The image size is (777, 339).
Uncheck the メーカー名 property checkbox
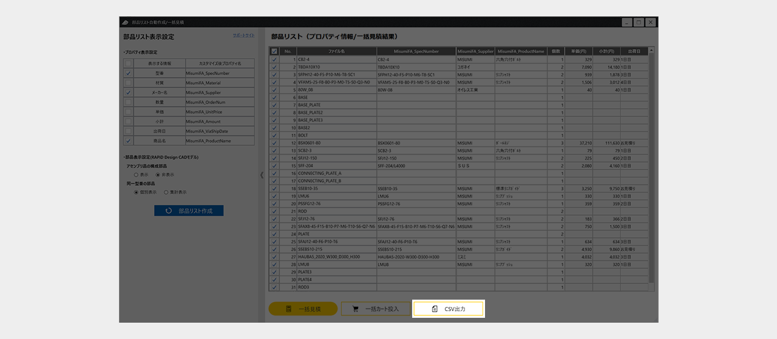tap(128, 93)
